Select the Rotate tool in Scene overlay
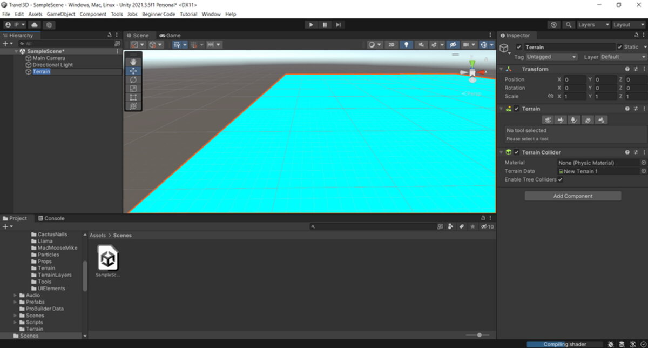648x348 pixels. [133, 79]
